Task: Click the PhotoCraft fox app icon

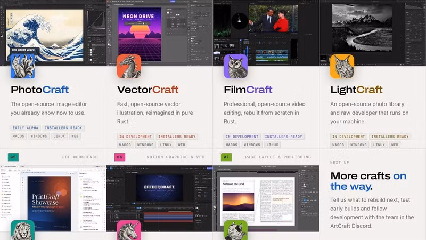Action: pyautogui.click(x=22, y=66)
